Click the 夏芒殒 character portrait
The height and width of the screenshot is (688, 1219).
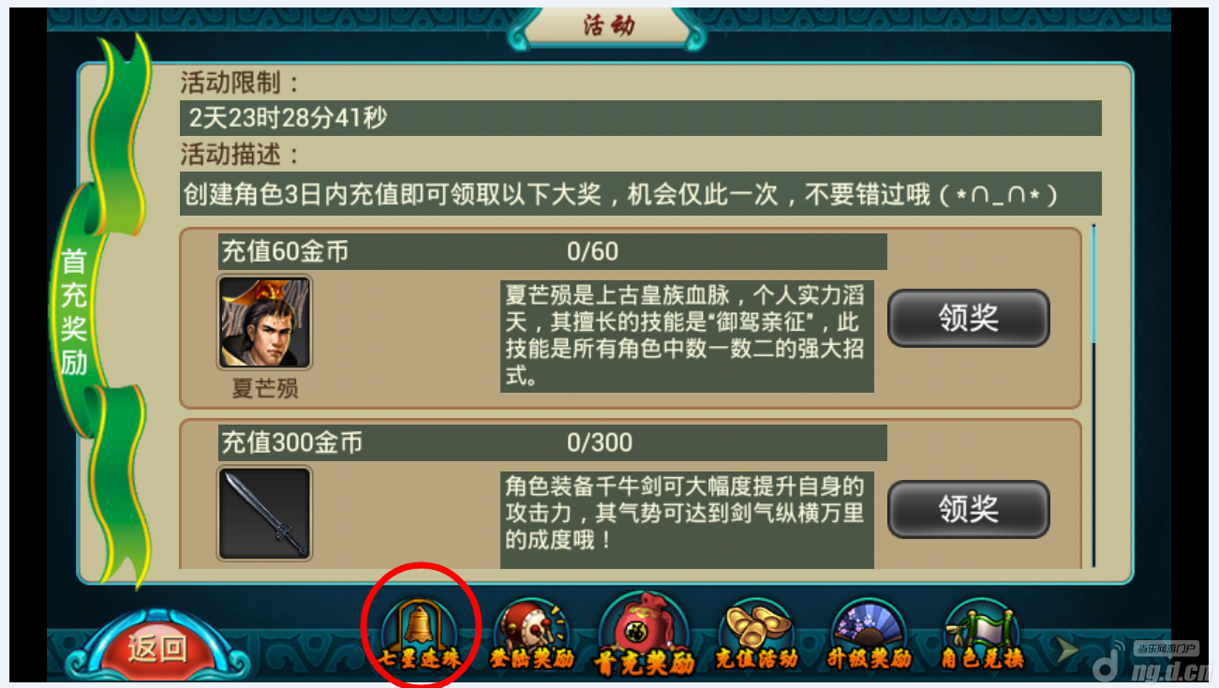pos(264,322)
